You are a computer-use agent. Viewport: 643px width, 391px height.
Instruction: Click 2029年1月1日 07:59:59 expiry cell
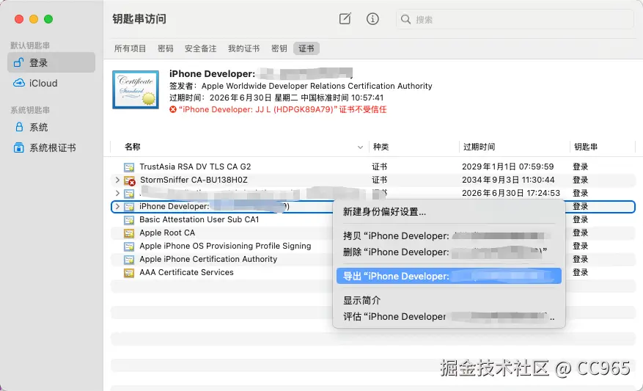click(x=507, y=167)
